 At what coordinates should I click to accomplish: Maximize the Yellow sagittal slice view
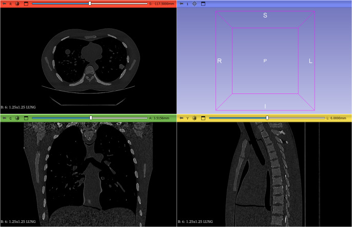pyautogui.click(x=203, y=118)
